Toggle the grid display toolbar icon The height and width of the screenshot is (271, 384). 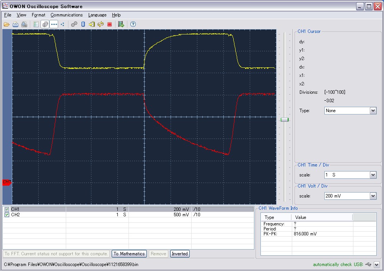click(45, 24)
